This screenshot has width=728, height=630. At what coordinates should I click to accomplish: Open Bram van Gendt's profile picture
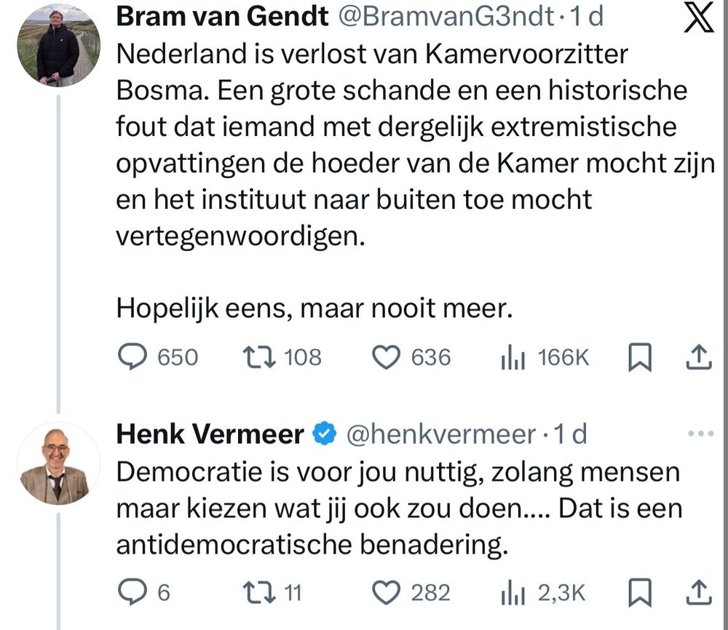[58, 45]
